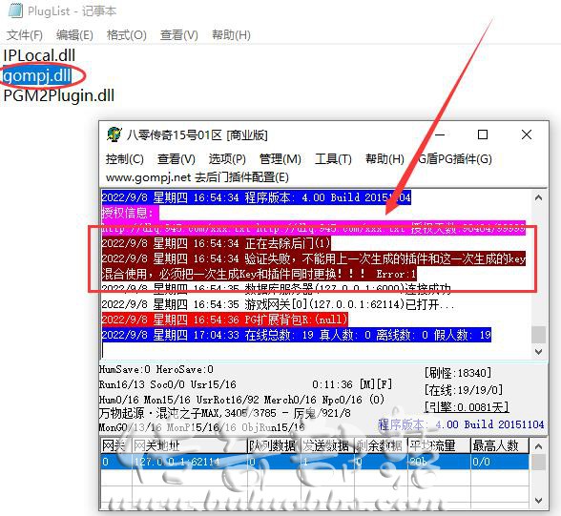
Task: Open the G盾PG插件(G) menu
Action: [455, 158]
